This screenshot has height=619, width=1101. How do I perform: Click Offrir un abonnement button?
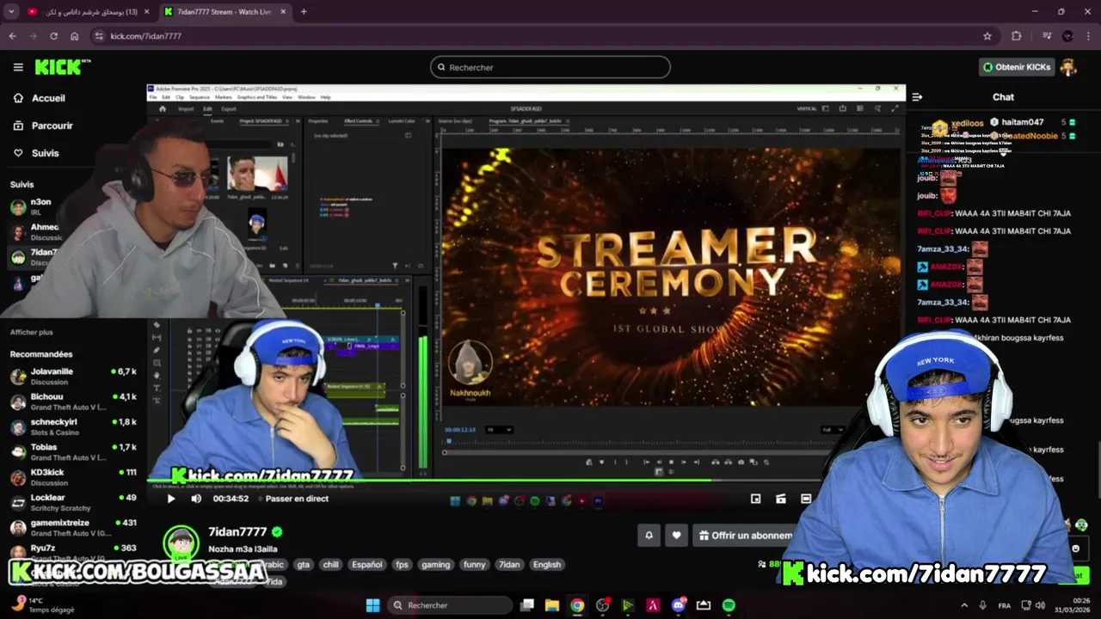[x=745, y=536]
